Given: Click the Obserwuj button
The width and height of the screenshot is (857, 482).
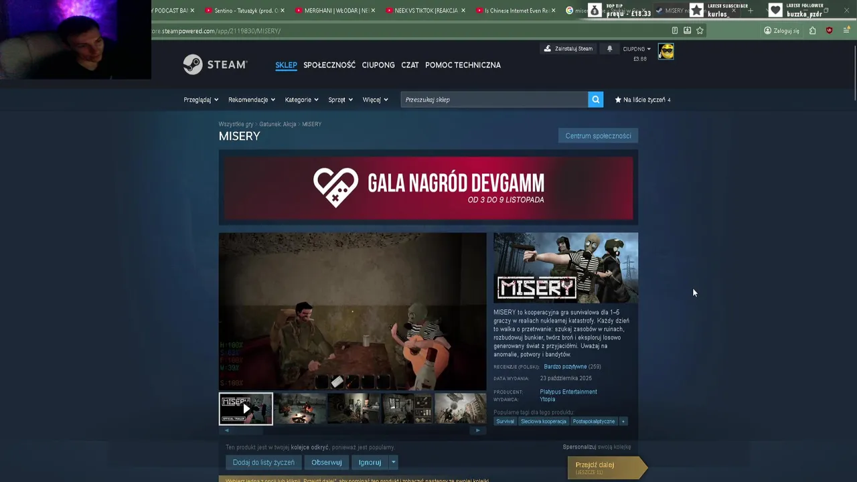Looking at the screenshot, I should (x=326, y=462).
